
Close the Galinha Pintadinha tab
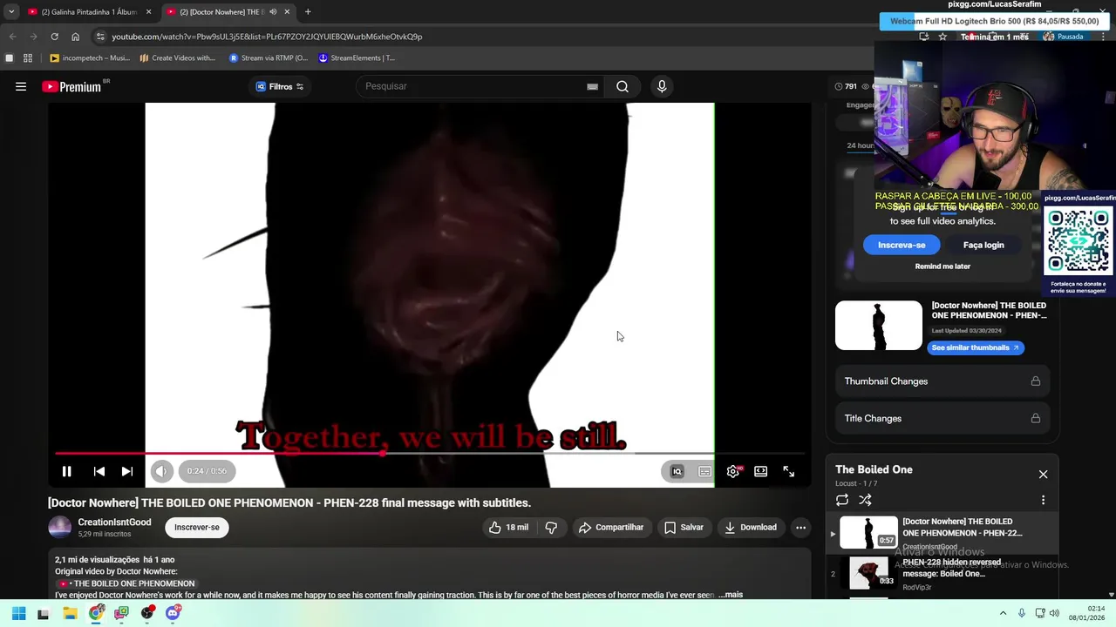(x=148, y=12)
